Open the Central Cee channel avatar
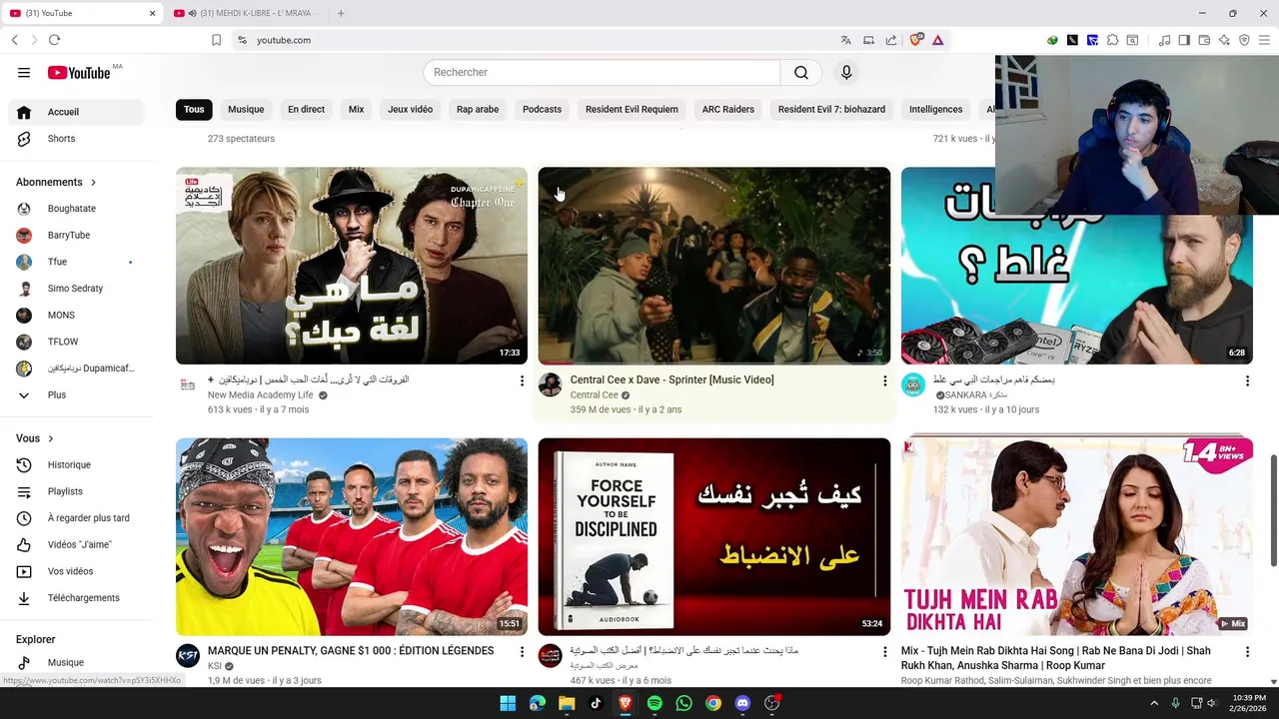The image size is (1279, 719). coord(551,384)
